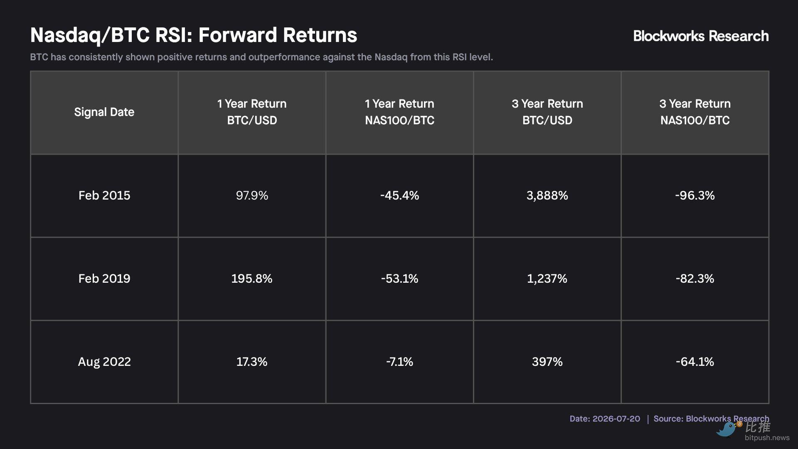The width and height of the screenshot is (798, 449).
Task: Select the 1 Year Return BTC/USD header
Action: point(252,112)
